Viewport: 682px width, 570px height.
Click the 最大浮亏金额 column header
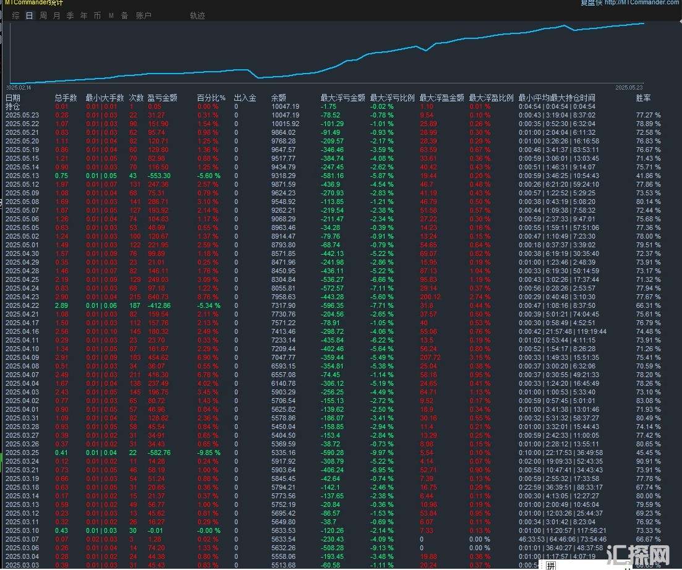coord(343,98)
